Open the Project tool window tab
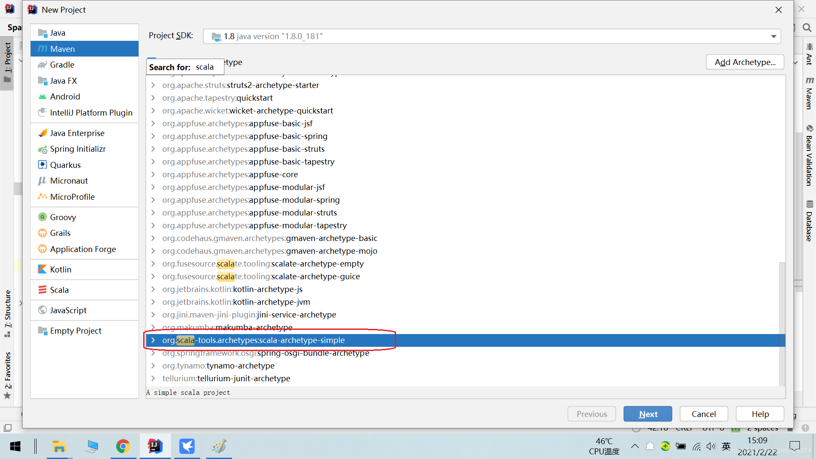The image size is (816, 459). coord(7,63)
